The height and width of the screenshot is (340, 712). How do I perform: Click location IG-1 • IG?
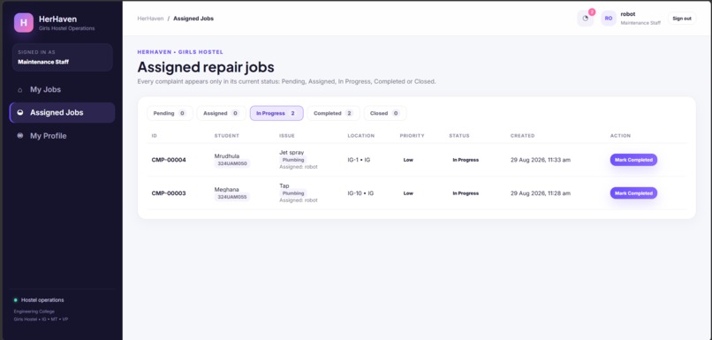coord(359,160)
